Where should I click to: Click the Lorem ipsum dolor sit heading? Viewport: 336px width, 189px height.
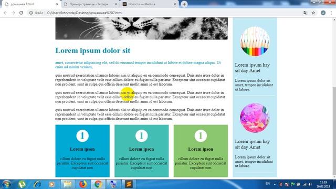[x=93, y=50]
